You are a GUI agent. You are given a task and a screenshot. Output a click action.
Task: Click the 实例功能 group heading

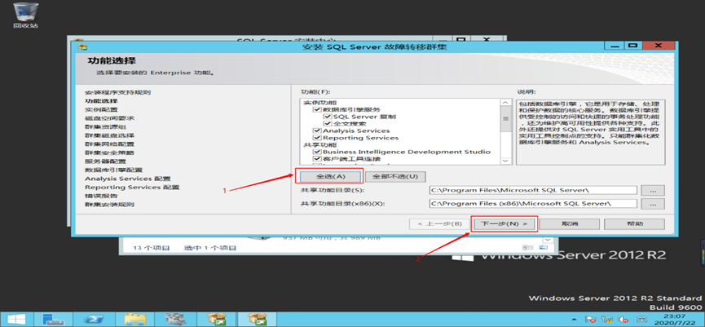click(319, 103)
